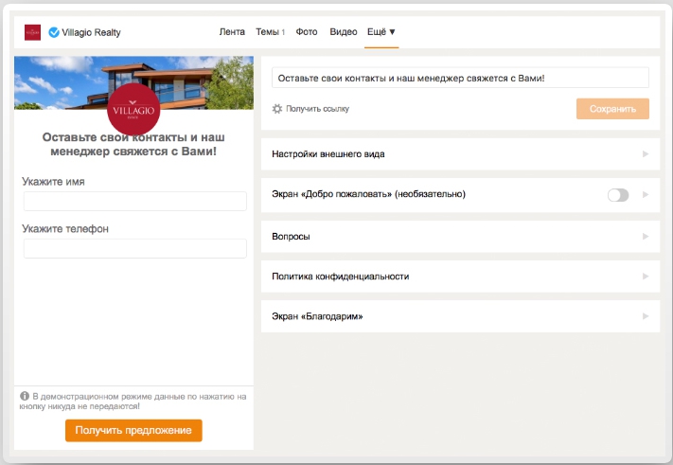This screenshot has width=673, height=465.
Task: Click the Villagio Realty red logo avatar
Action: (32, 32)
